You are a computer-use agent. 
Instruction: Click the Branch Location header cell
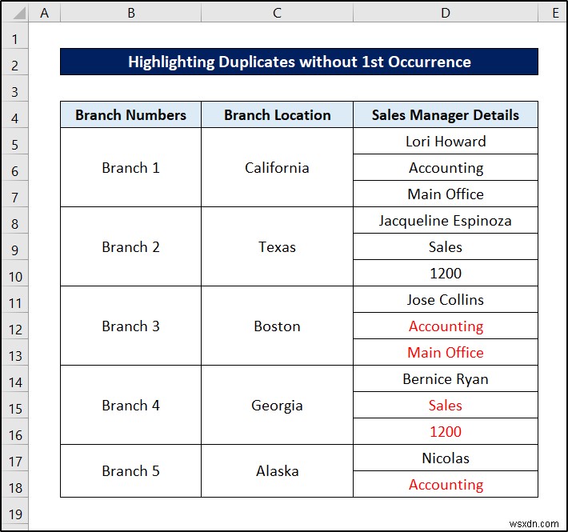(x=277, y=115)
